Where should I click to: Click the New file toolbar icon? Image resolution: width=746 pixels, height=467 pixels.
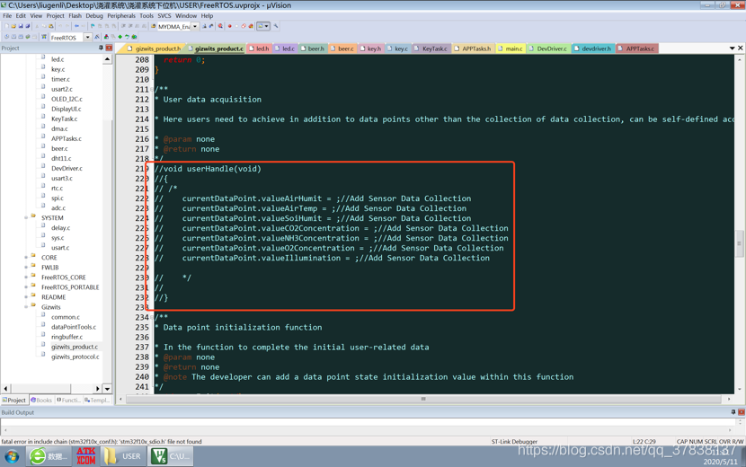pos(6,26)
